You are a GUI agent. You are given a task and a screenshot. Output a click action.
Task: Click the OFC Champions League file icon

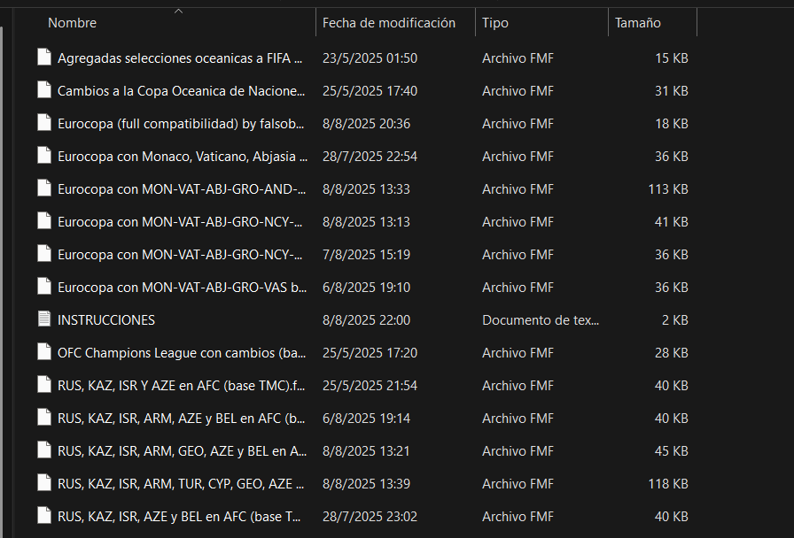click(44, 352)
